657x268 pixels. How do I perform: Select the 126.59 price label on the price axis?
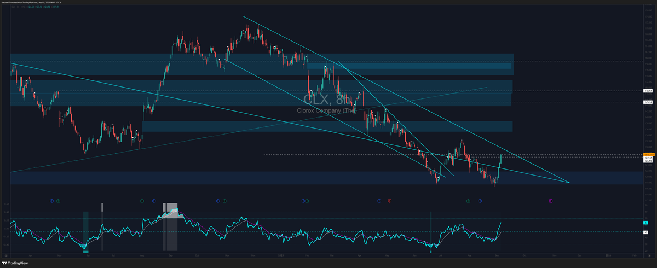click(x=648, y=161)
